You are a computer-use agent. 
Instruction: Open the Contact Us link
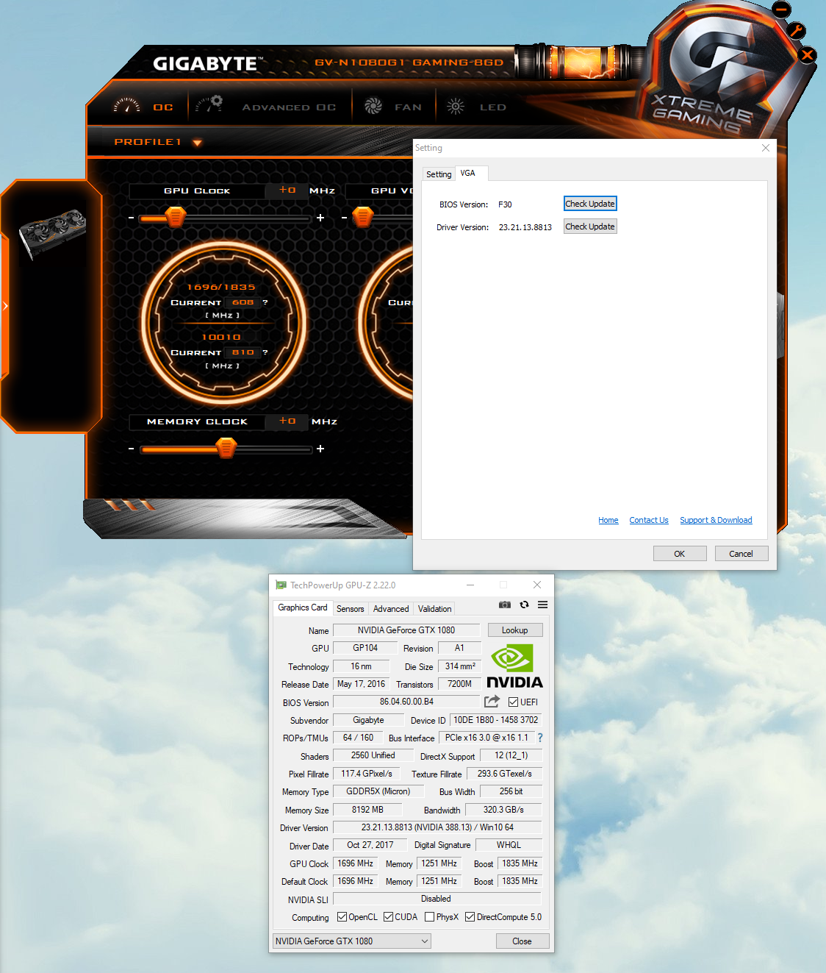click(649, 520)
